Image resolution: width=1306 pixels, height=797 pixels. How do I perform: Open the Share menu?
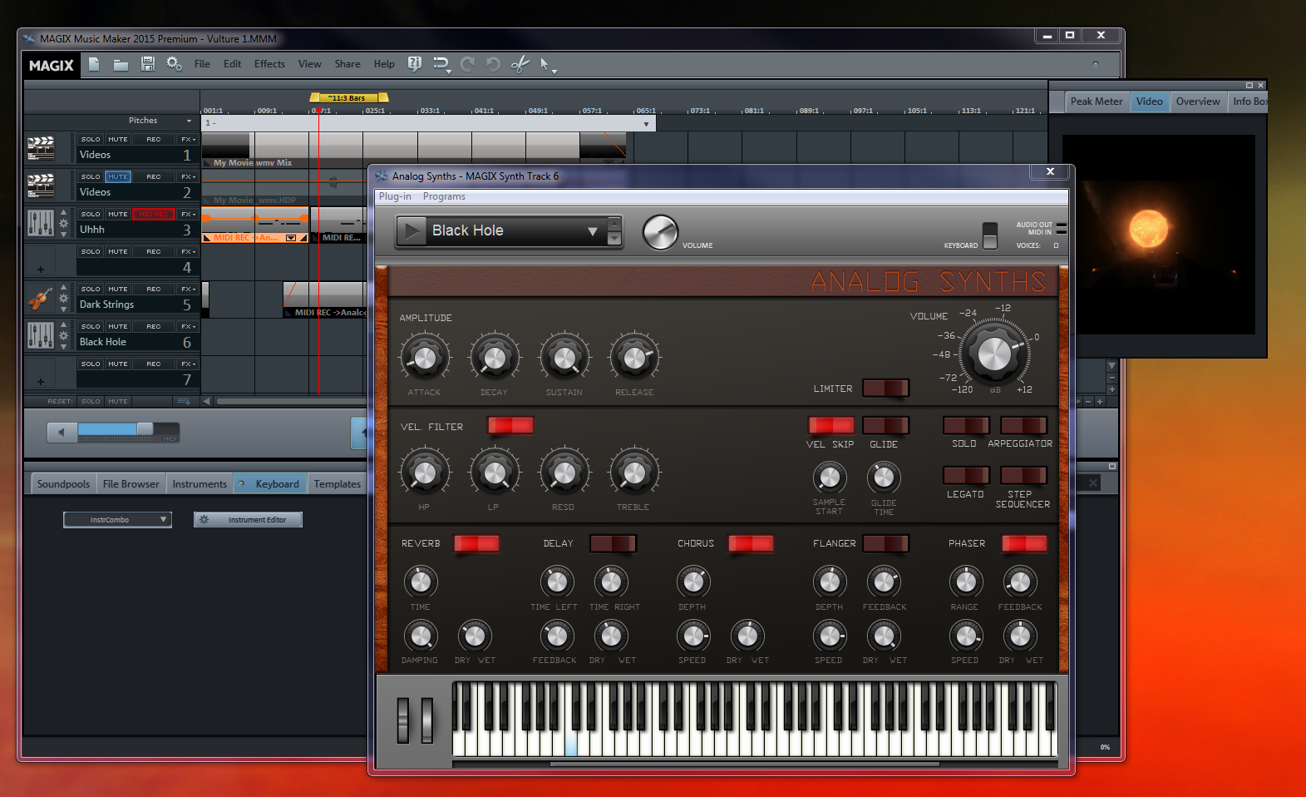(347, 64)
